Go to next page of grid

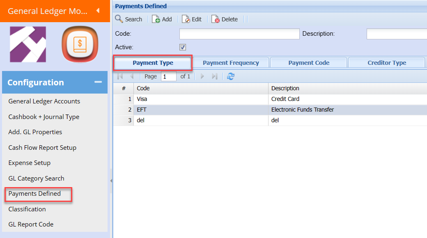click(202, 76)
